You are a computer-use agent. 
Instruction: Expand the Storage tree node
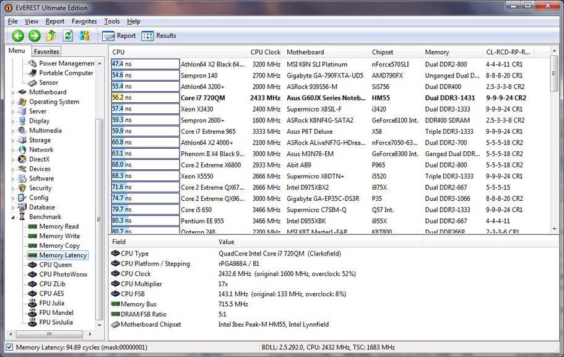pyautogui.click(x=13, y=141)
